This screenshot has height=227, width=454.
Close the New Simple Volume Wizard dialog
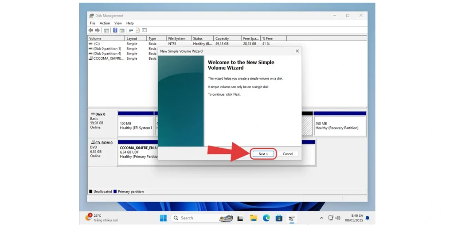(x=297, y=51)
